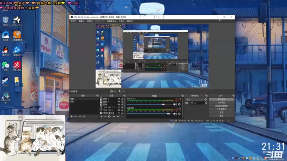Pop out the Controls dock
This screenshot has width=287, height=161.
234,96
